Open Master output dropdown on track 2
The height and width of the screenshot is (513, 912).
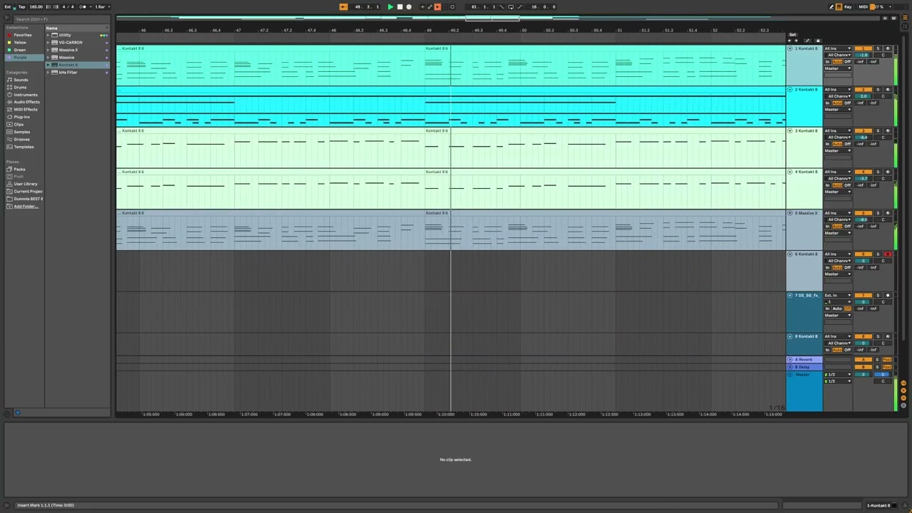(x=838, y=110)
